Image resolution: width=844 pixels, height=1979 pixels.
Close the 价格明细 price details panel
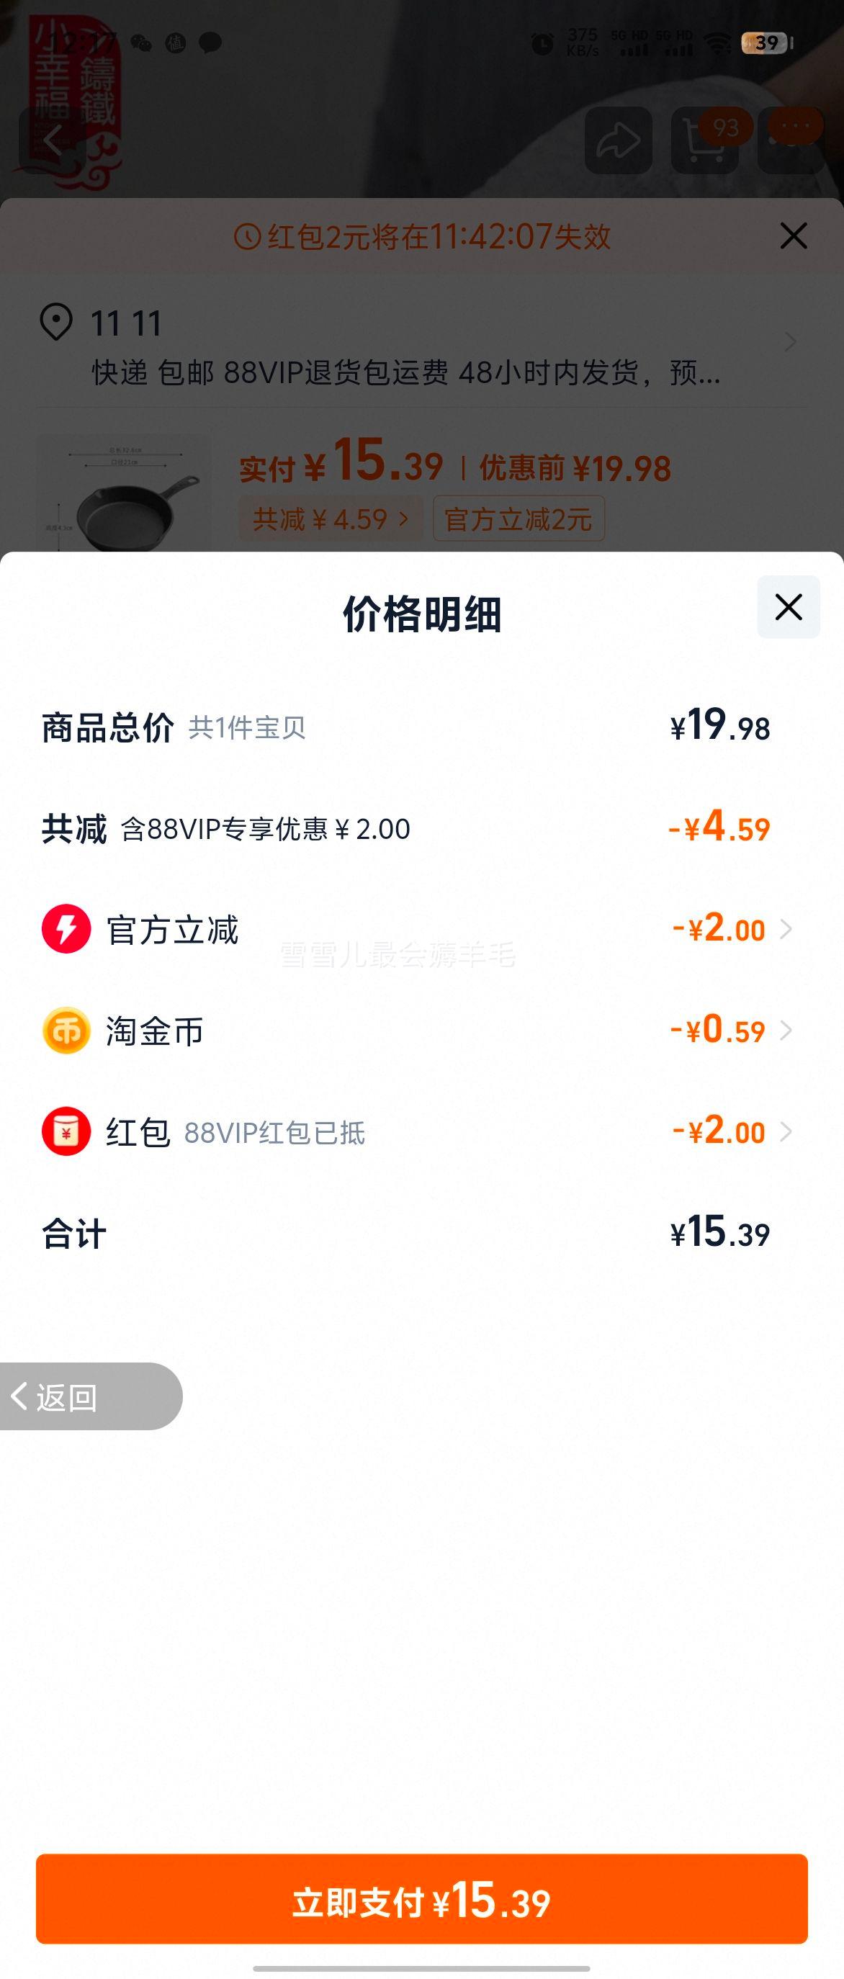[x=788, y=607]
